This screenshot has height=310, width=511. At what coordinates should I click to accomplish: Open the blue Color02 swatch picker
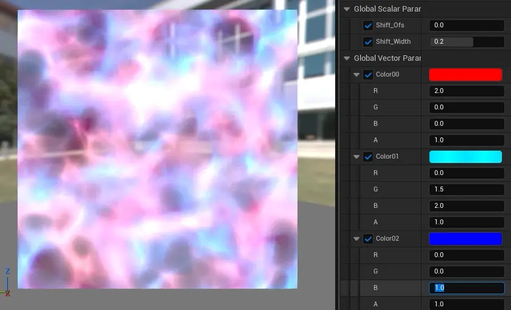pos(465,239)
